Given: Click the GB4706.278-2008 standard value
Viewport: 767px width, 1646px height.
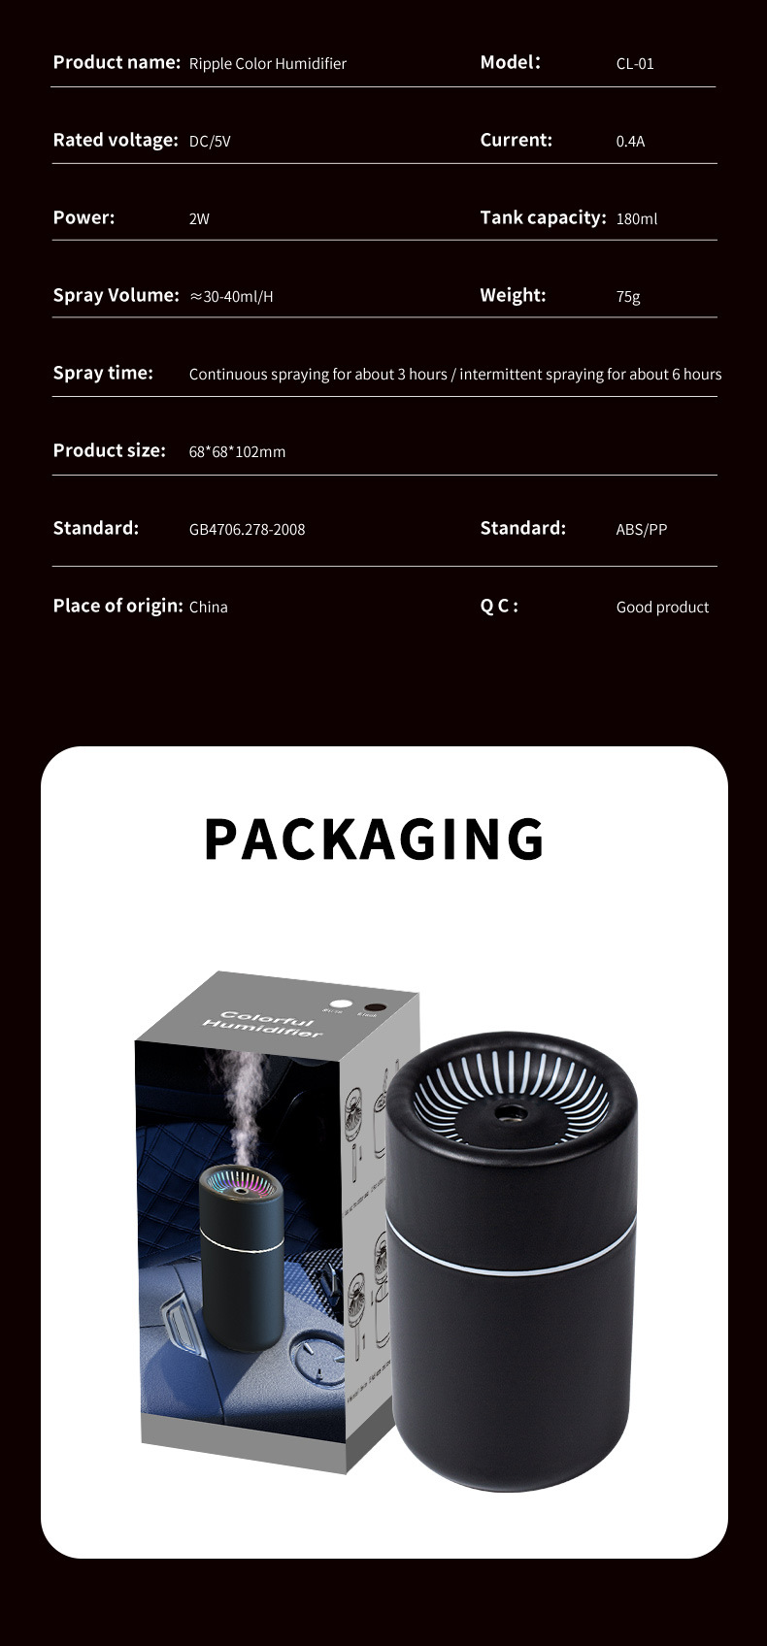Looking at the screenshot, I should point(247,530).
